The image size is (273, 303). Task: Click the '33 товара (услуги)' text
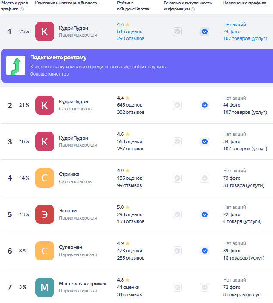244,185
